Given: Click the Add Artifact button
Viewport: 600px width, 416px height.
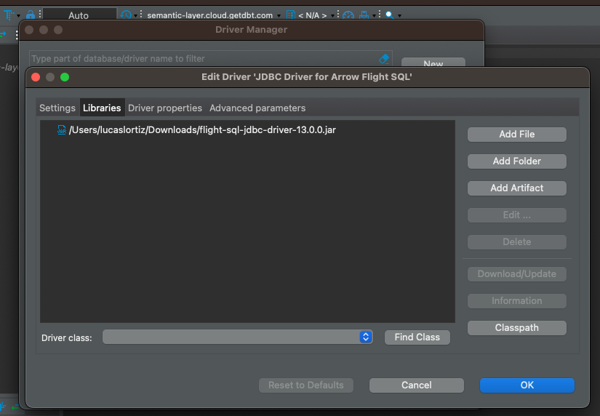Looking at the screenshot, I should (516, 188).
